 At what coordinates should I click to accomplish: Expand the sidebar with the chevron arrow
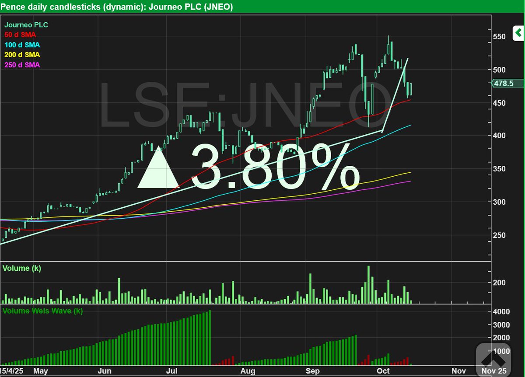click(518, 33)
